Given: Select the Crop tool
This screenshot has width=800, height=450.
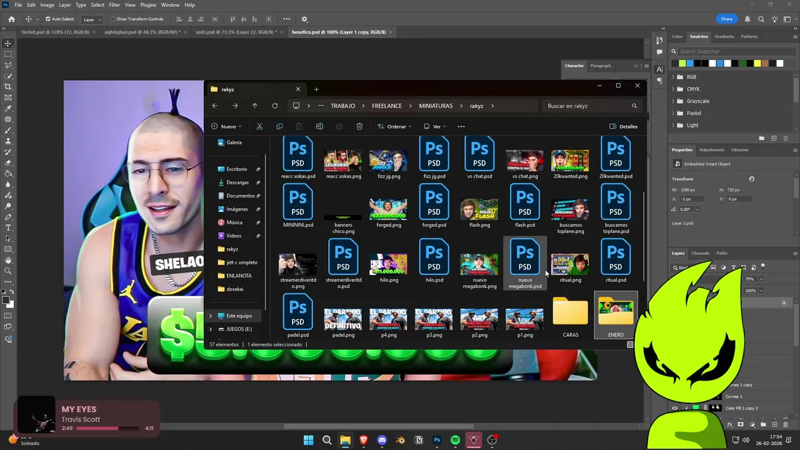Looking at the screenshot, I should 8,87.
